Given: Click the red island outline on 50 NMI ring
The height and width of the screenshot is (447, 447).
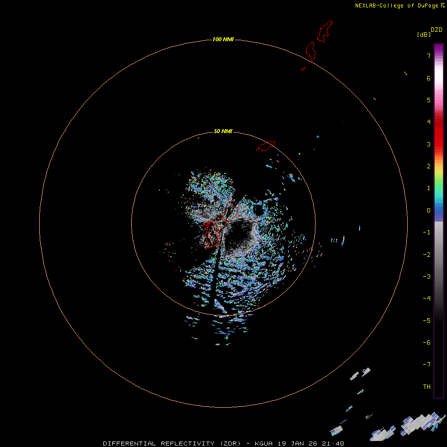Looking at the screenshot, I should (x=266, y=146).
